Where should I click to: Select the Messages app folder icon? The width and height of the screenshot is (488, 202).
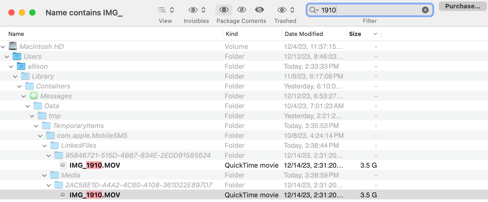coord(34,96)
